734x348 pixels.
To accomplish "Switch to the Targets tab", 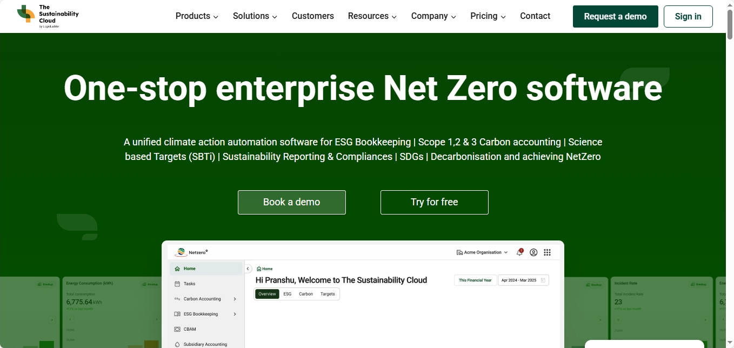I will tap(328, 294).
